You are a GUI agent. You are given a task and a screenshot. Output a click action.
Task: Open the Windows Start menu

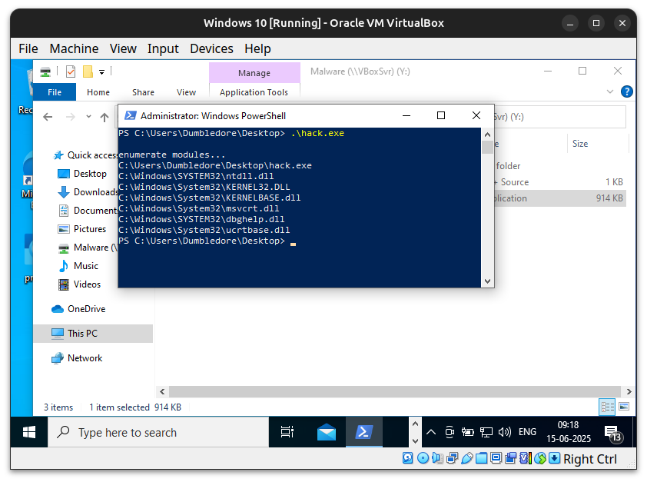pos(29,432)
